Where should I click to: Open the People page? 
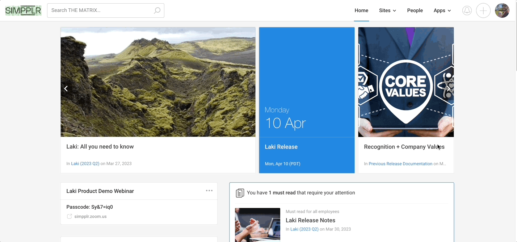tap(415, 11)
